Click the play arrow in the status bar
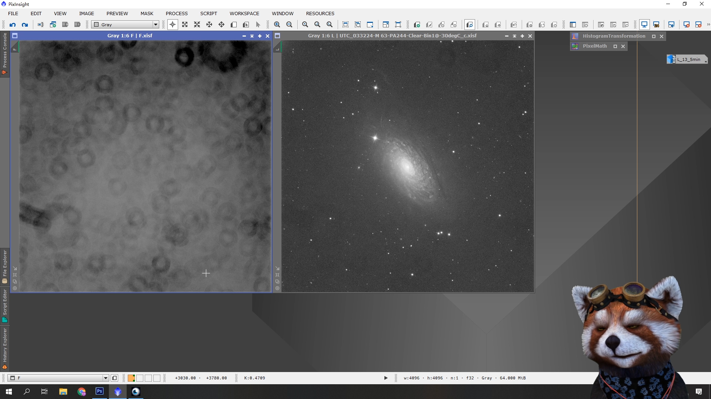This screenshot has height=399, width=711. [x=386, y=378]
